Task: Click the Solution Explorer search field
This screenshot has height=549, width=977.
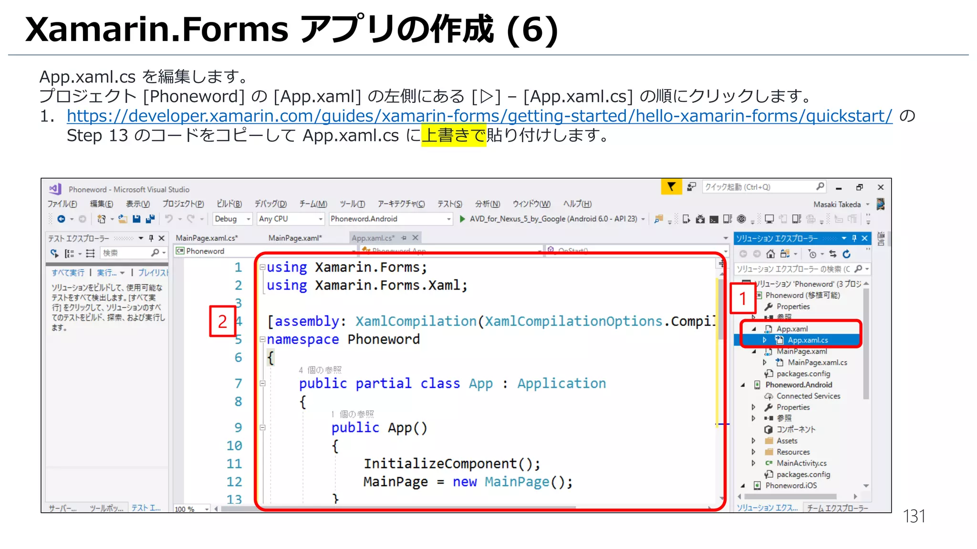Action: click(802, 269)
